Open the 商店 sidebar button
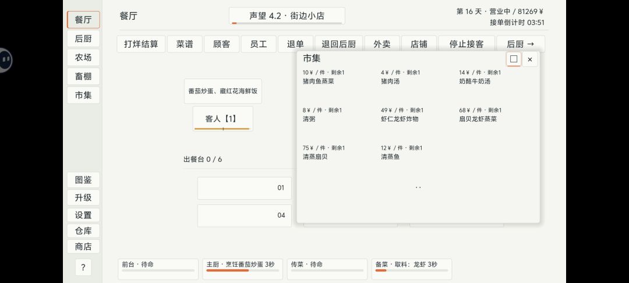 (83, 246)
